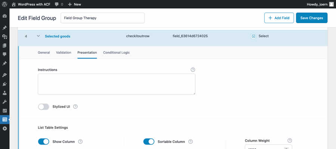
Task: Disable the Sortable Column toggle
Action: (149, 142)
